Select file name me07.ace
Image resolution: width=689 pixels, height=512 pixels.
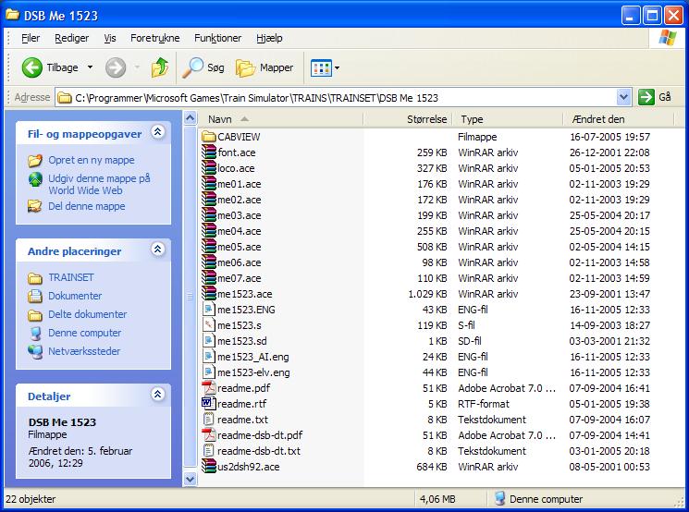click(x=239, y=278)
